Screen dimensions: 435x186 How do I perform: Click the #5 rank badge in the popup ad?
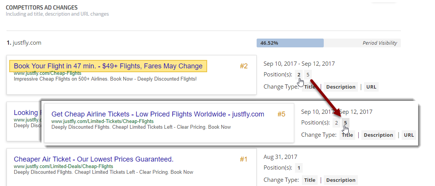click(x=281, y=114)
